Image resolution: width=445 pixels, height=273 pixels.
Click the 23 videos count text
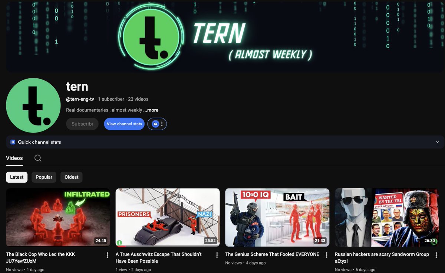click(x=138, y=99)
